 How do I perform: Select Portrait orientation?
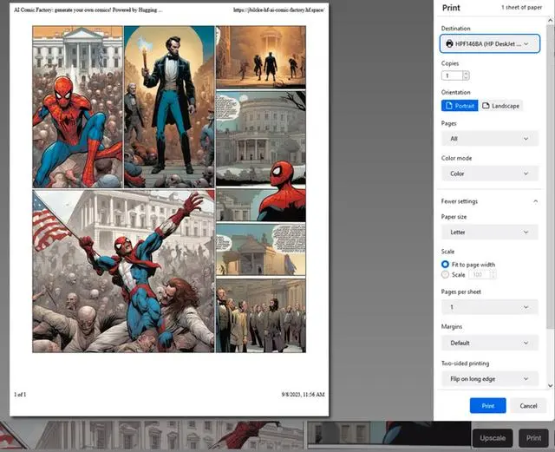[x=460, y=106]
